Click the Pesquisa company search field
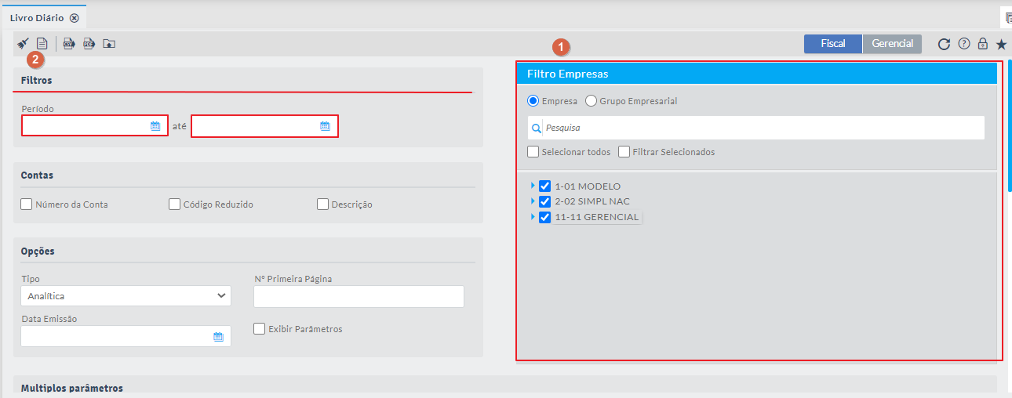 coord(761,128)
